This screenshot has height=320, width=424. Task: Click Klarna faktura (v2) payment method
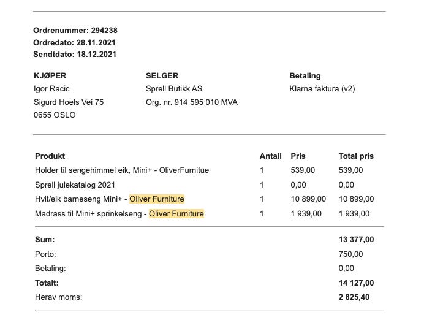coord(322,88)
